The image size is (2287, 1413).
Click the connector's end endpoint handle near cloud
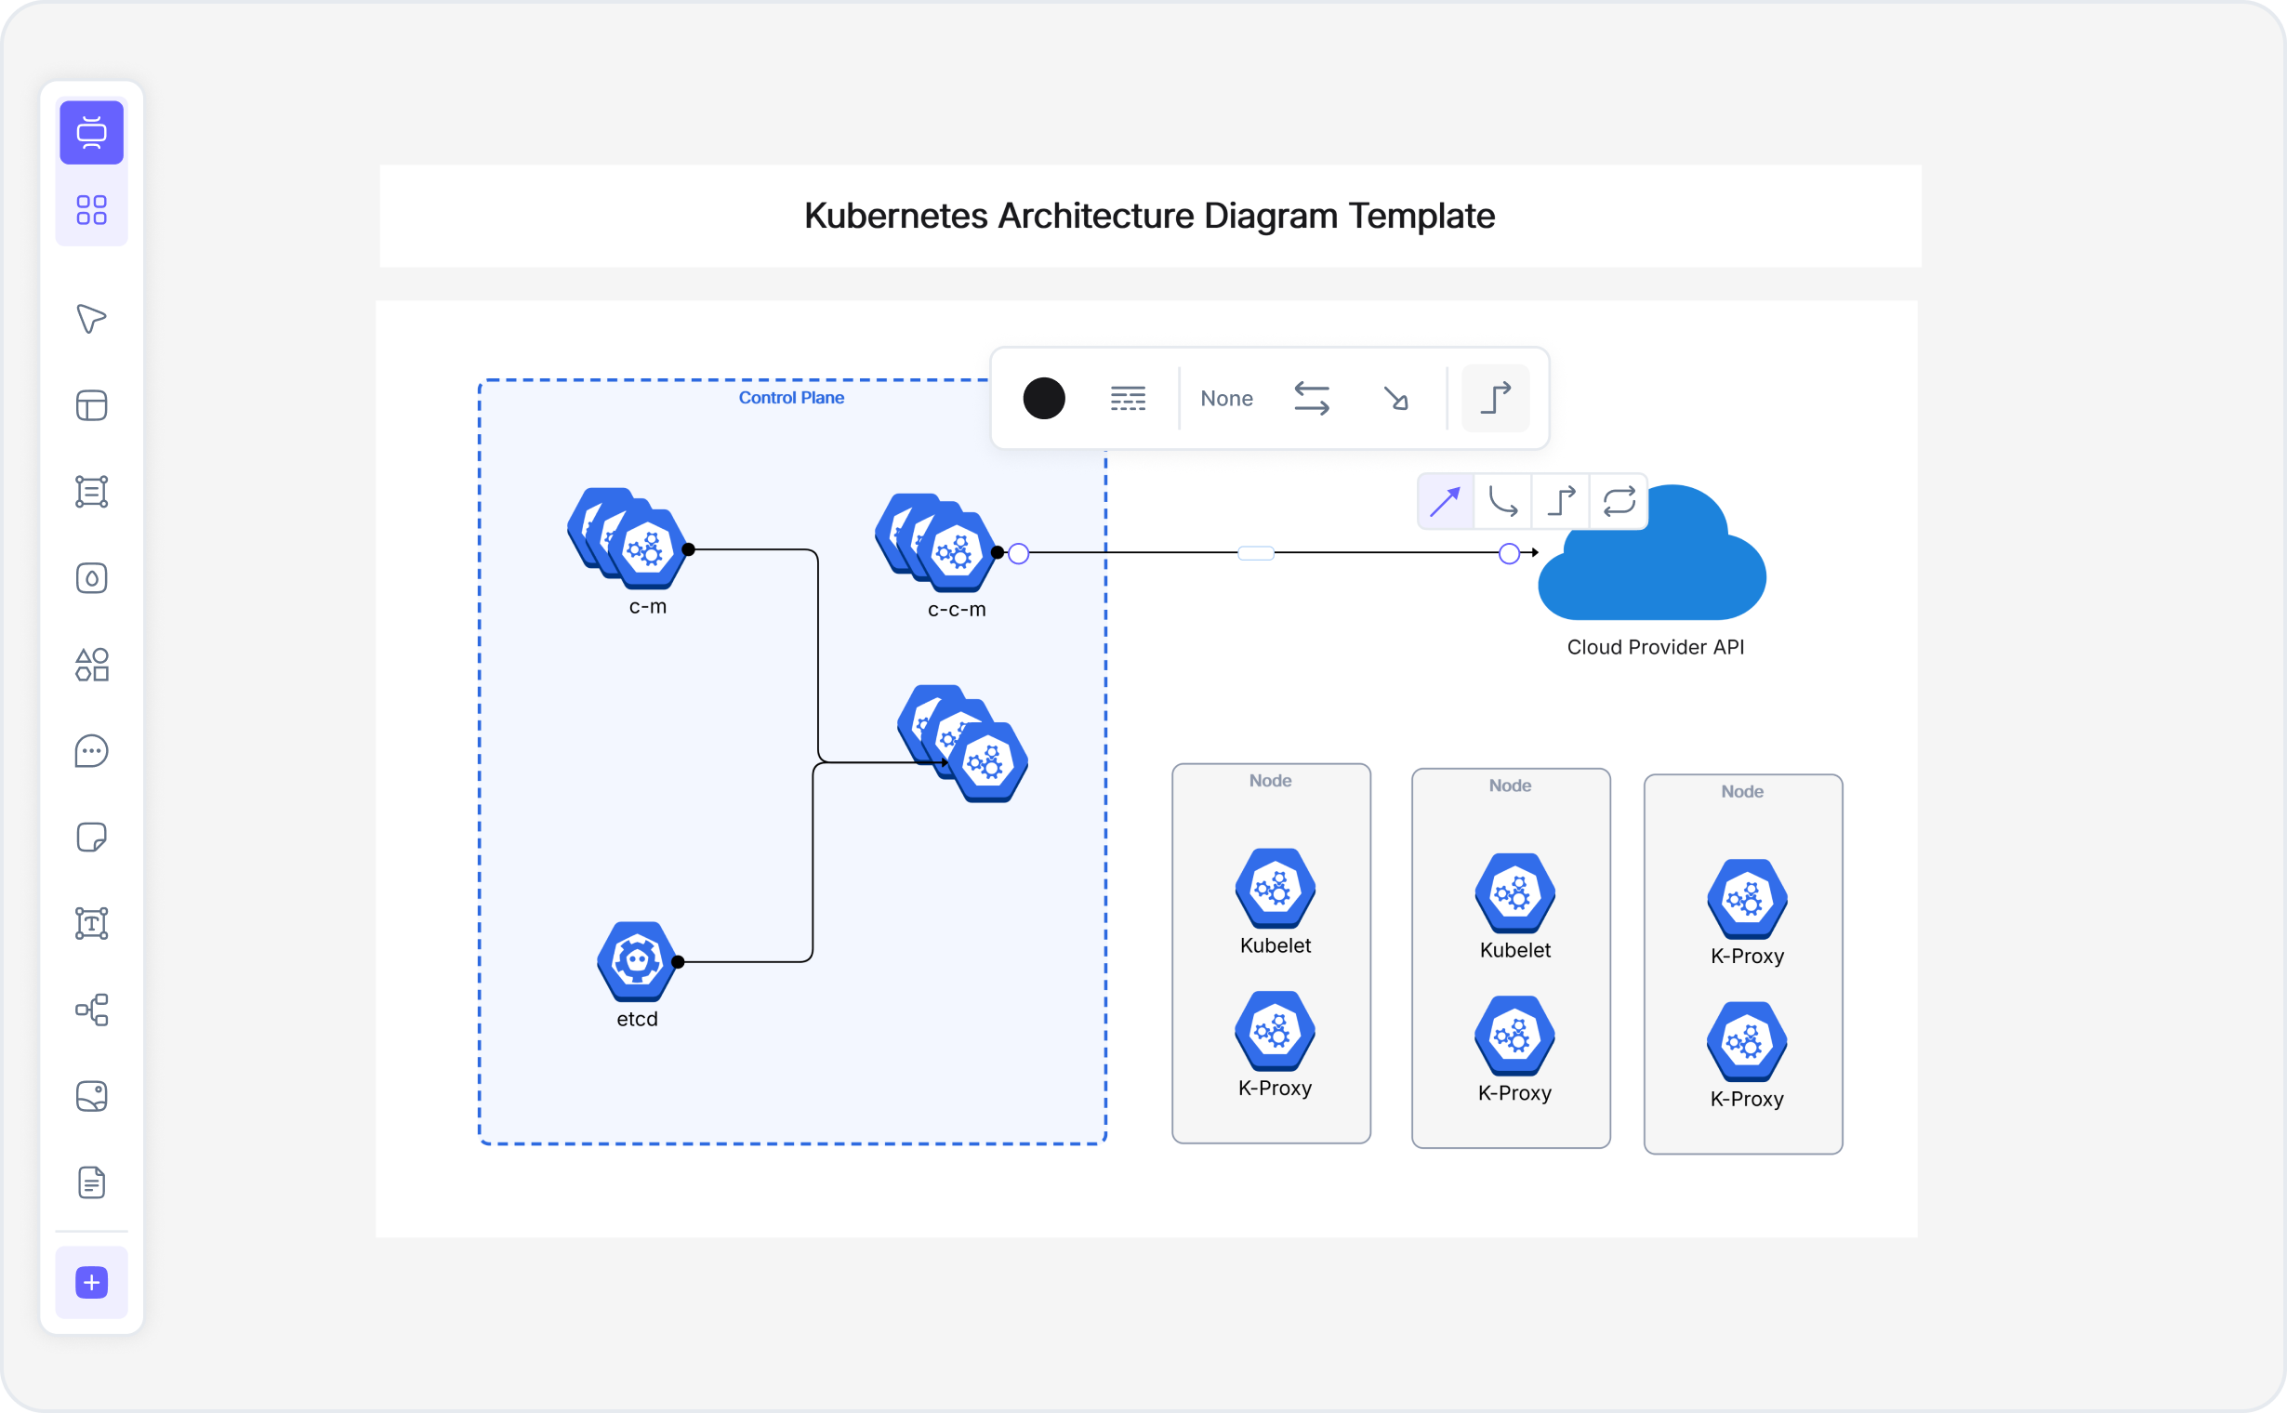click(1509, 554)
